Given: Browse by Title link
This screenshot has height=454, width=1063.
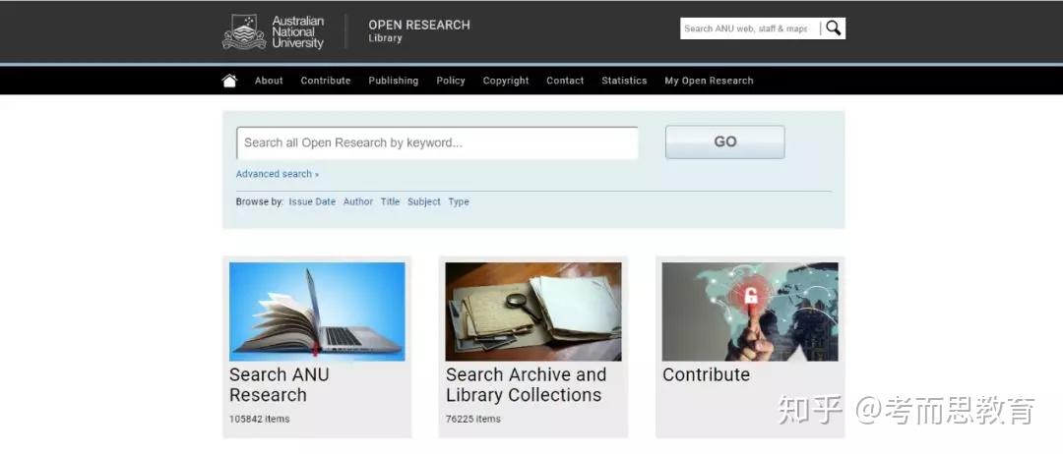Looking at the screenshot, I should click(x=390, y=201).
